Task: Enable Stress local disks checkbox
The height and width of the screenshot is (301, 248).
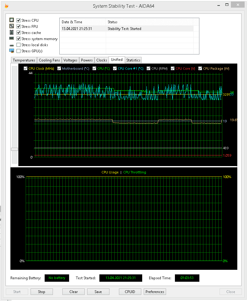Action: [19, 45]
